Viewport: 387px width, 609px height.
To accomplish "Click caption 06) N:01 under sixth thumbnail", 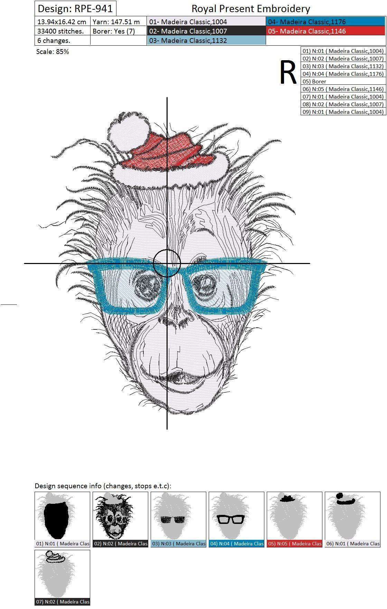I will [x=352, y=544].
